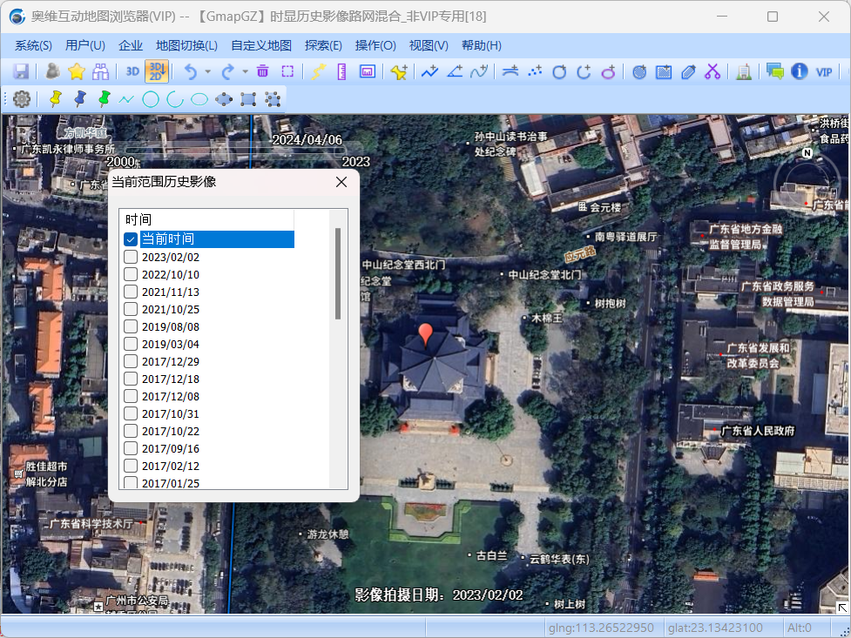This screenshot has height=638, width=851.
Task: Click the 2000–2023 timeline slider bar
Action: click(x=235, y=151)
